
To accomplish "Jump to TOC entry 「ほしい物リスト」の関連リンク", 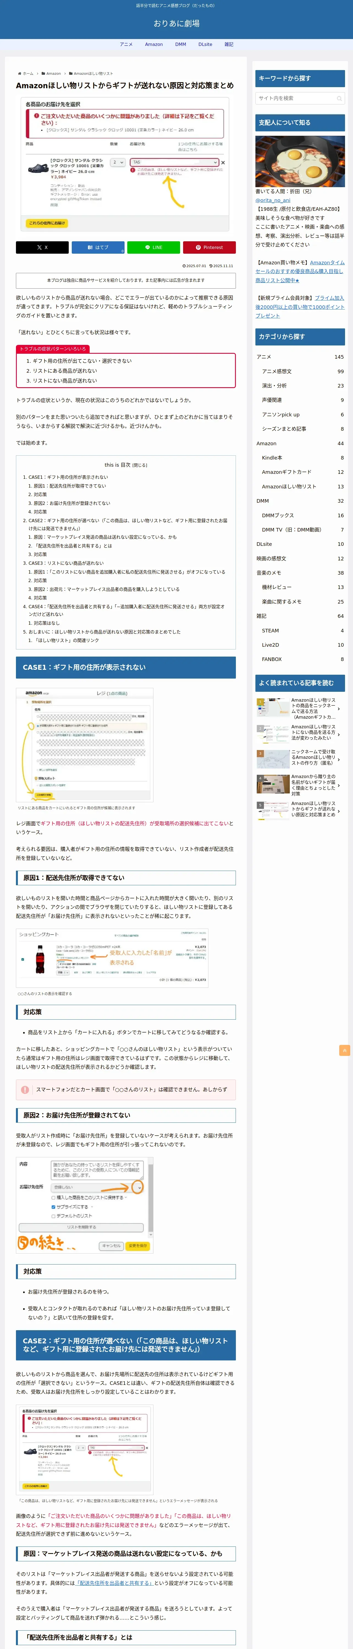I will (66, 640).
